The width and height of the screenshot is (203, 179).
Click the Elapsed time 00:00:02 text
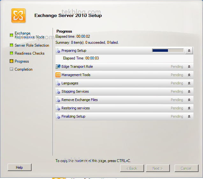pos(73,36)
